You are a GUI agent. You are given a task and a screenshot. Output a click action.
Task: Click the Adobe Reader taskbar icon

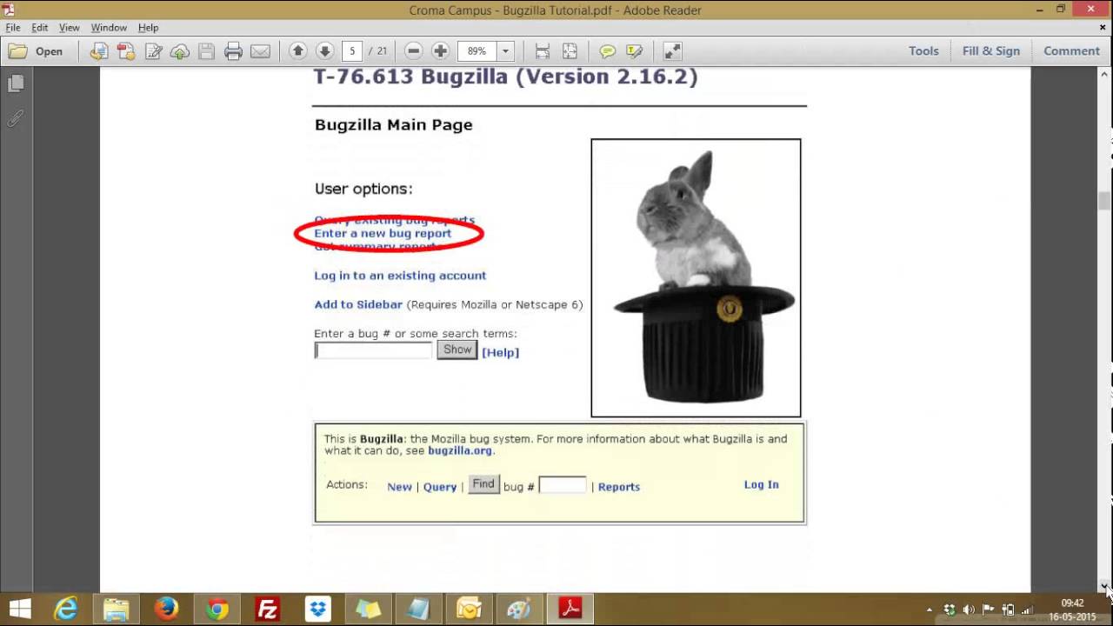(x=570, y=609)
